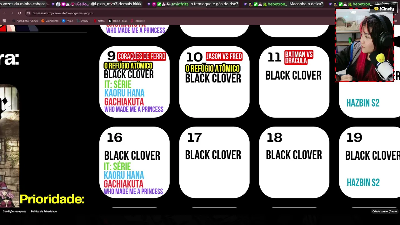
Task: Select Kaoru Hana on day 16
Action: (x=124, y=175)
